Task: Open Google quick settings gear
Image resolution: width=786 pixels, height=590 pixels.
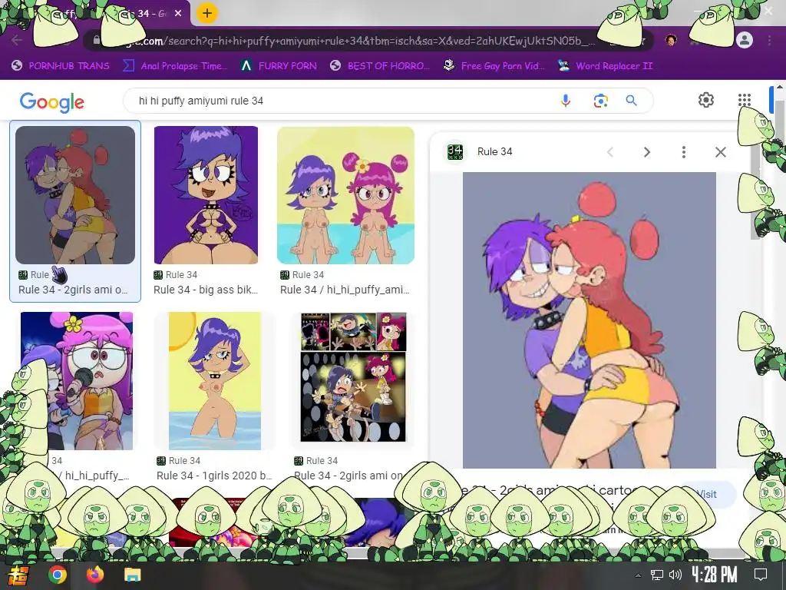Action: [x=706, y=100]
